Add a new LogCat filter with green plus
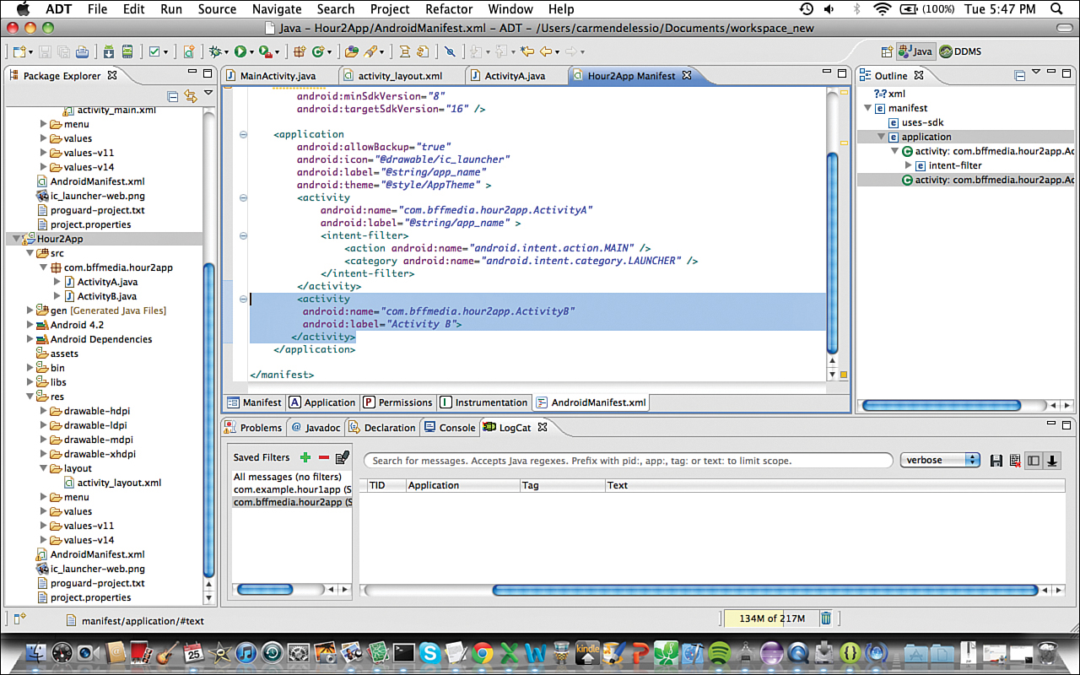 [305, 457]
